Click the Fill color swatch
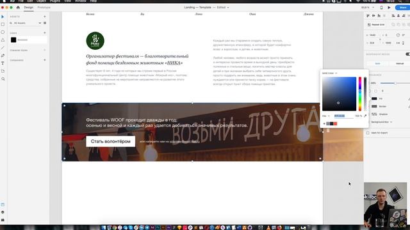Image resolution: width=410 pixels, height=230 pixels. (x=374, y=98)
